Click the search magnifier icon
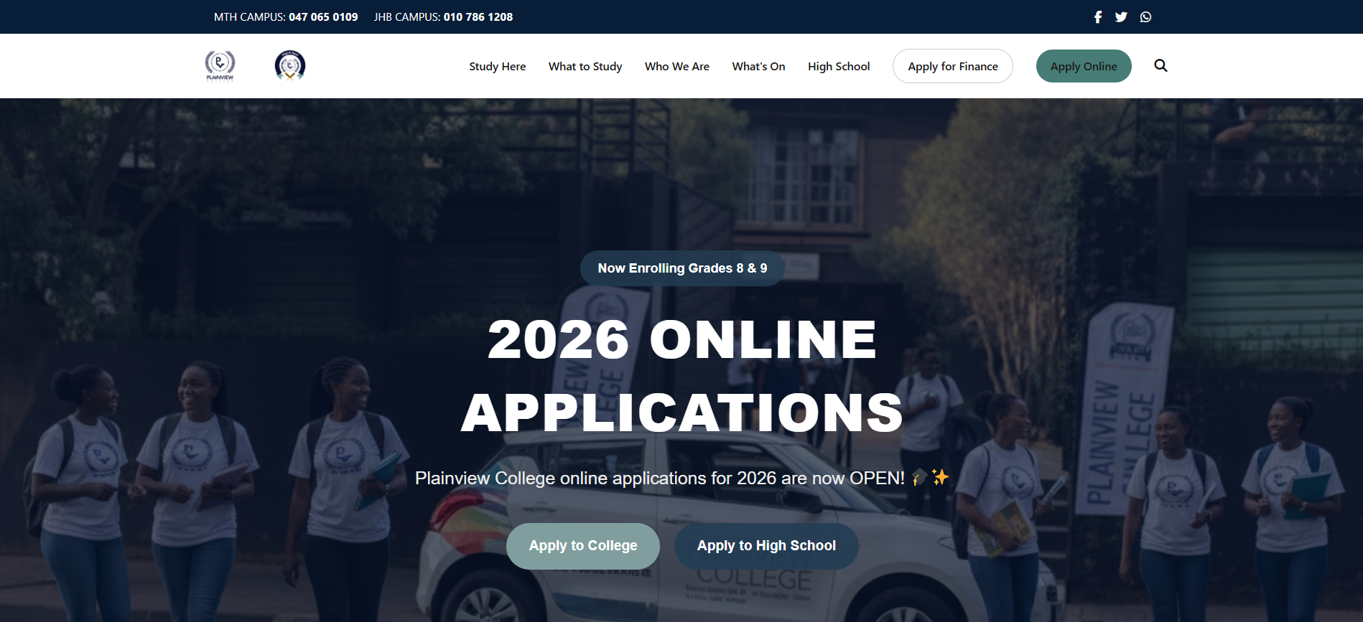The height and width of the screenshot is (622, 1363). [x=1160, y=65]
